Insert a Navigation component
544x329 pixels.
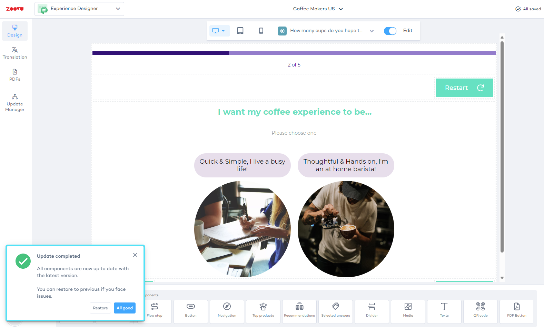point(227,311)
